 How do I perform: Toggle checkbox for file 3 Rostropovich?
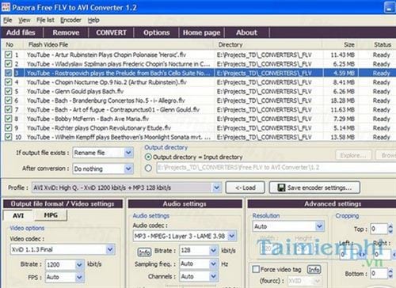[x=9, y=73]
